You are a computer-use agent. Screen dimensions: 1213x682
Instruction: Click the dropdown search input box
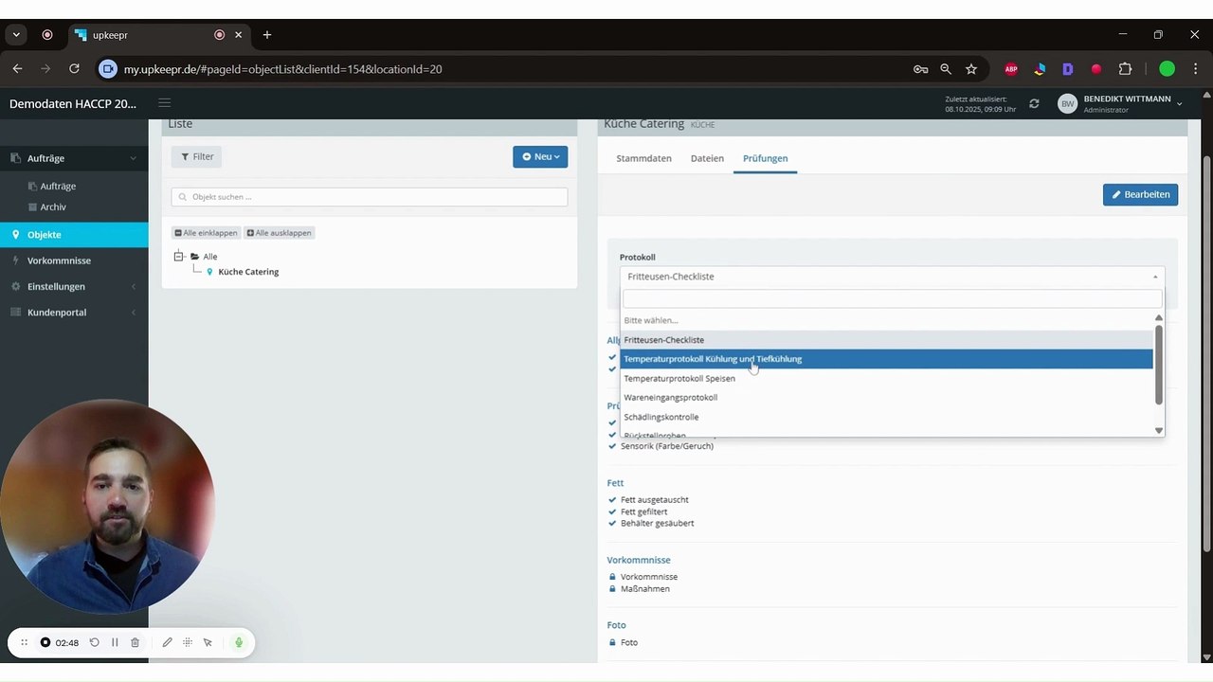[x=892, y=298]
